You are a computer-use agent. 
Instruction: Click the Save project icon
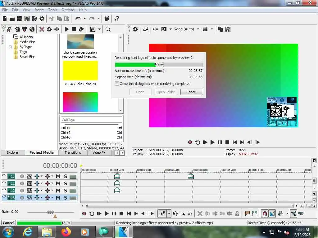pyautogui.click(x=20, y=19)
